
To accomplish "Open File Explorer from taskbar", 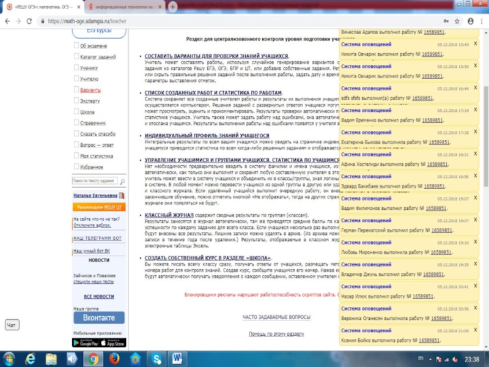I will click(51, 359).
